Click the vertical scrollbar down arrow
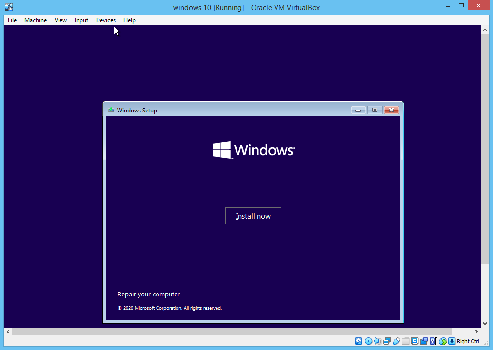Screen dimensions: 493x350 485,324
